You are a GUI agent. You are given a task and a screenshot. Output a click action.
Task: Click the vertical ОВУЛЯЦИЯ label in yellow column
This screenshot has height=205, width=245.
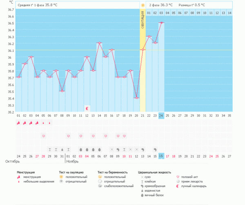click(143, 20)
